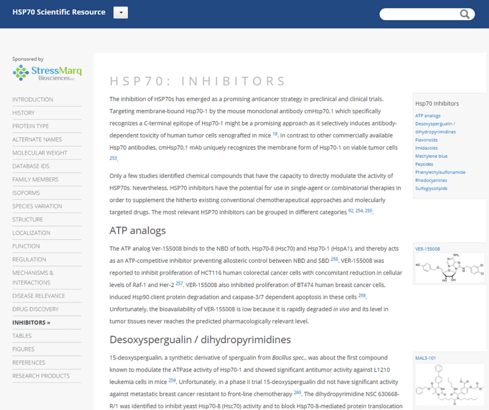489x410 pixels.
Task: View the Figures section
Action: click(23, 349)
